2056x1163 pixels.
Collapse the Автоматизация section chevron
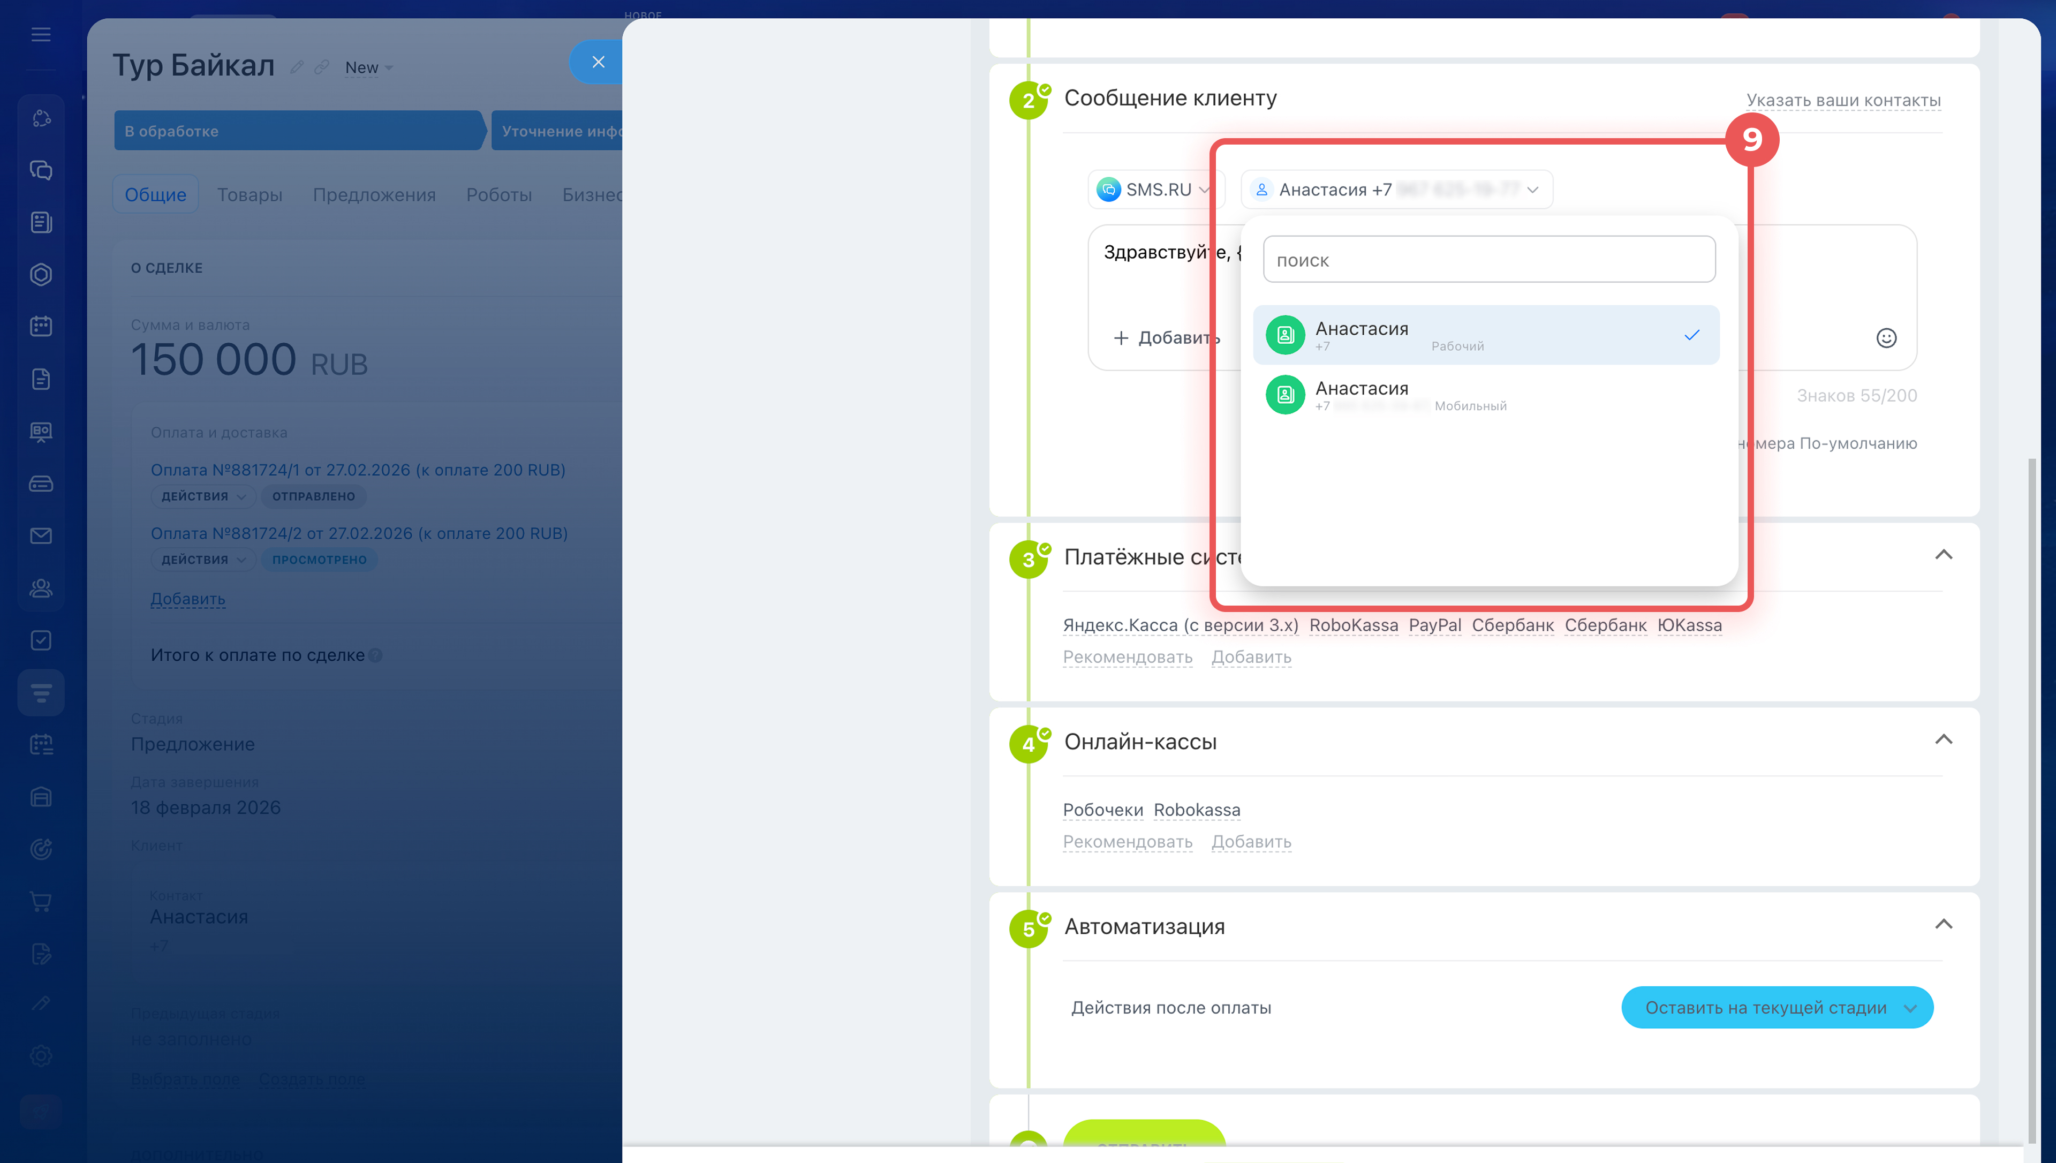[1942, 925]
